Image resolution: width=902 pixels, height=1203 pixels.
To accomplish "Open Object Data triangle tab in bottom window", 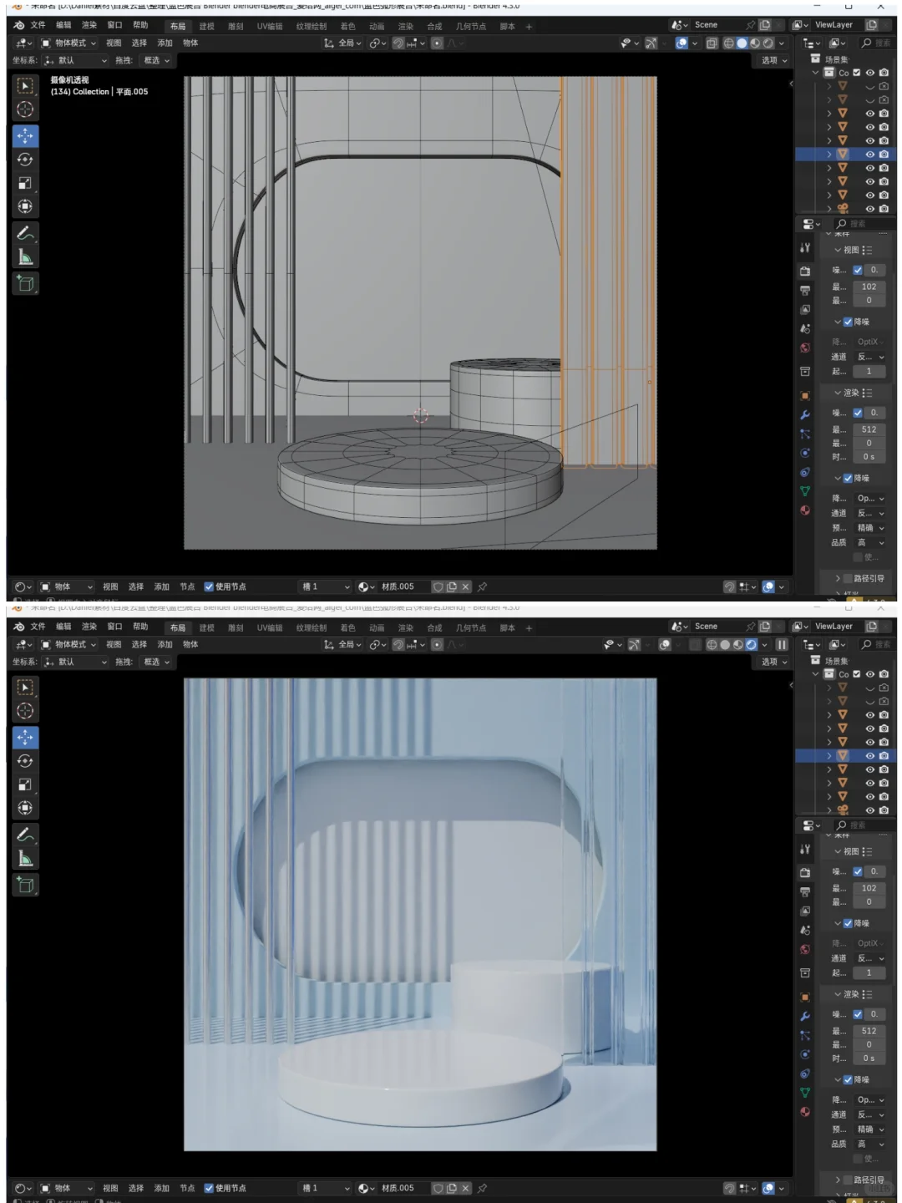I will 805,1093.
